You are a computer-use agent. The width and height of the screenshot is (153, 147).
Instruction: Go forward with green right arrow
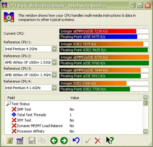[x=64, y=140]
